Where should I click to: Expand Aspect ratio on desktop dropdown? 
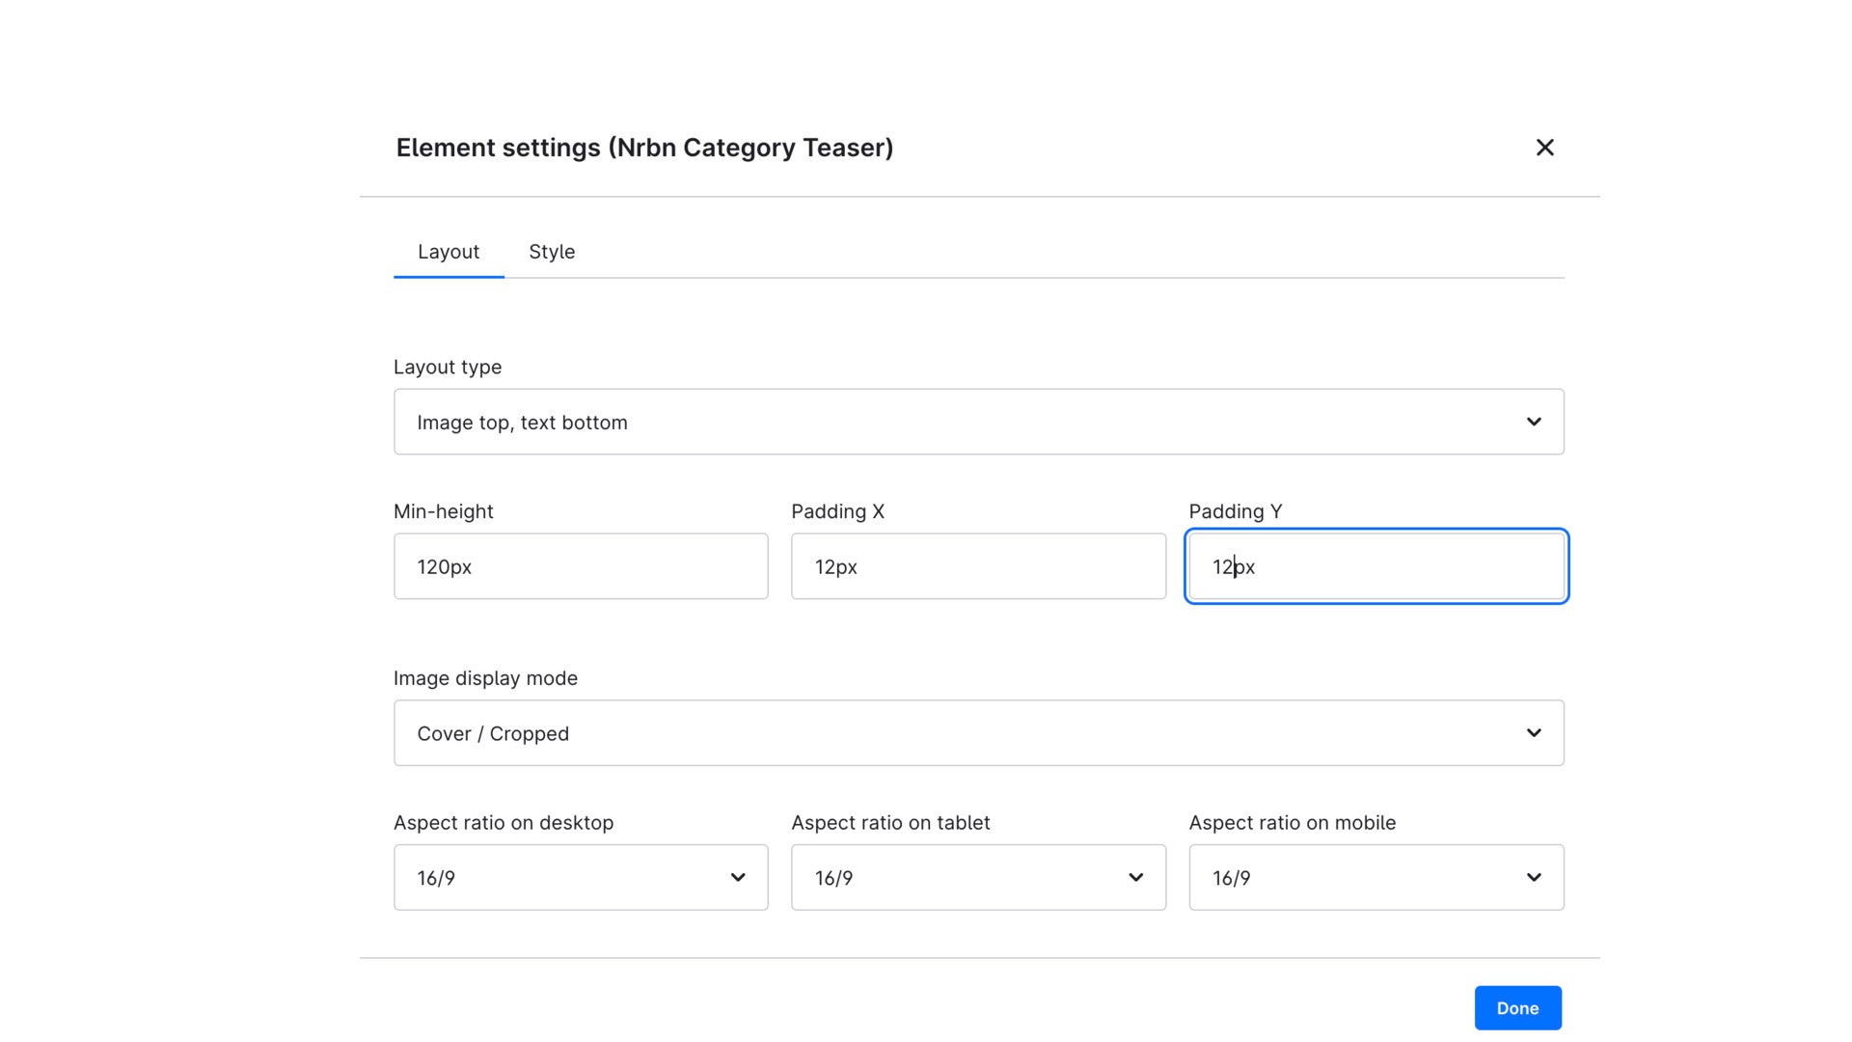pyautogui.click(x=581, y=878)
